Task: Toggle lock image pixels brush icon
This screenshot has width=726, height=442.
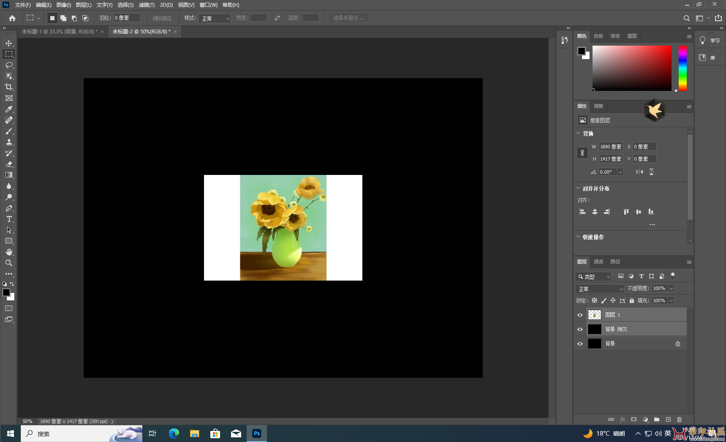Action: pos(604,300)
